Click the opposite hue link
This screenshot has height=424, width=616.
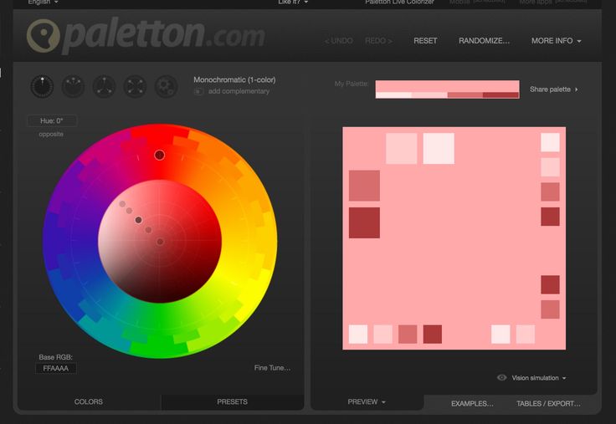(51, 135)
